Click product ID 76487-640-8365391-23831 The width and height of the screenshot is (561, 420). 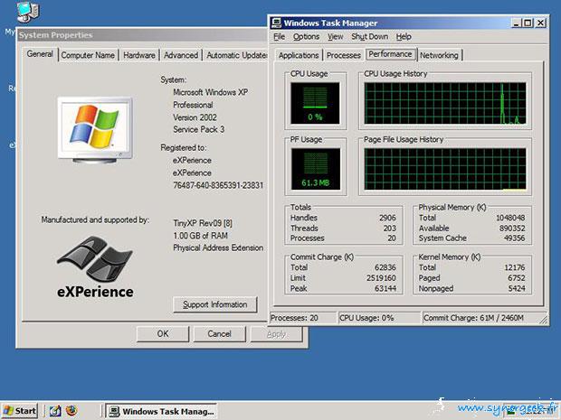(x=218, y=185)
